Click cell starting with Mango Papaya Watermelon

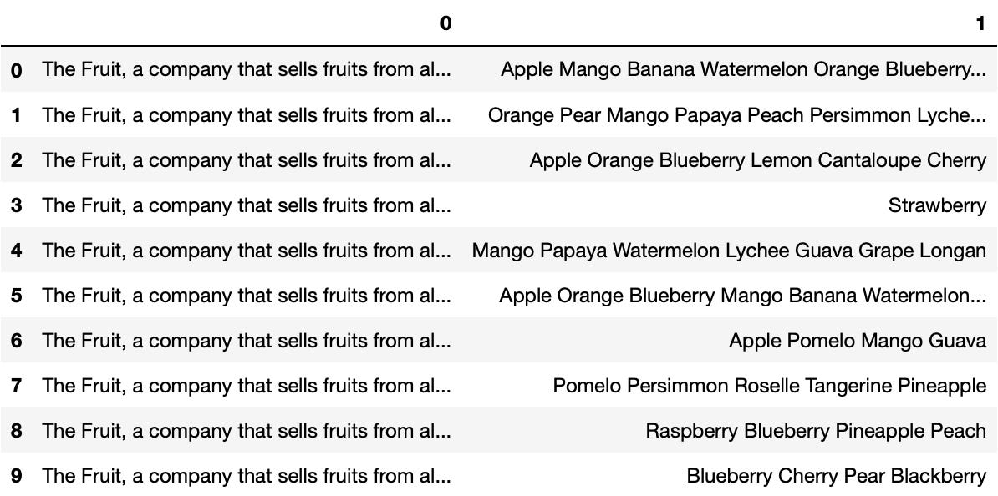click(729, 251)
